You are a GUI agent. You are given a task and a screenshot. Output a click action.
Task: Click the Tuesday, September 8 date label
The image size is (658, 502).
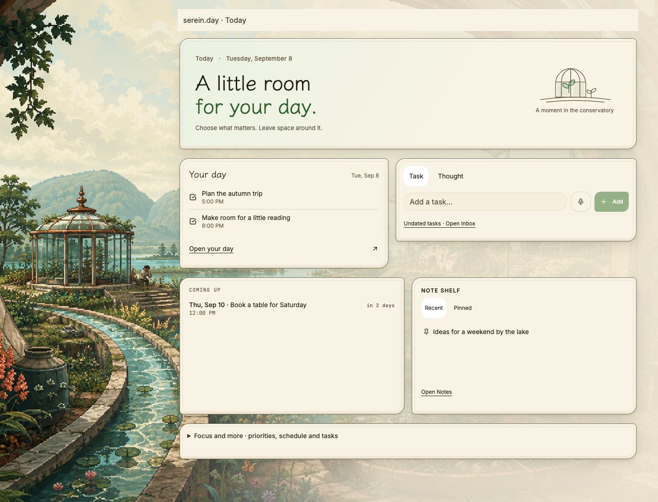coord(259,58)
